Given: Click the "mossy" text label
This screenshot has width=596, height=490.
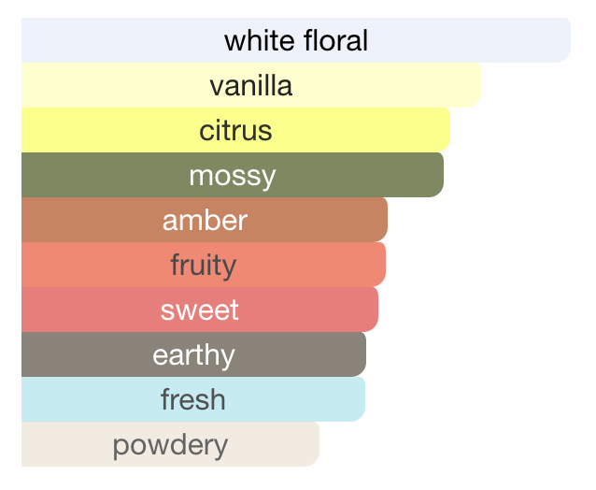Looking at the screenshot, I should (x=232, y=175).
